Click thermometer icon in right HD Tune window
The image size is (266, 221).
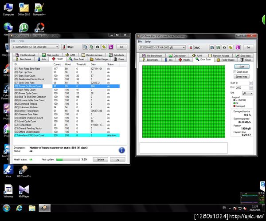[x=191, y=47]
